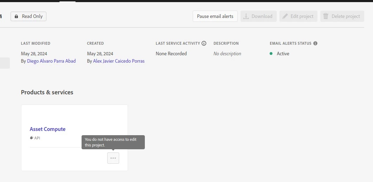Click the 'CREATED' label
This screenshot has width=373, height=182.
point(95,43)
